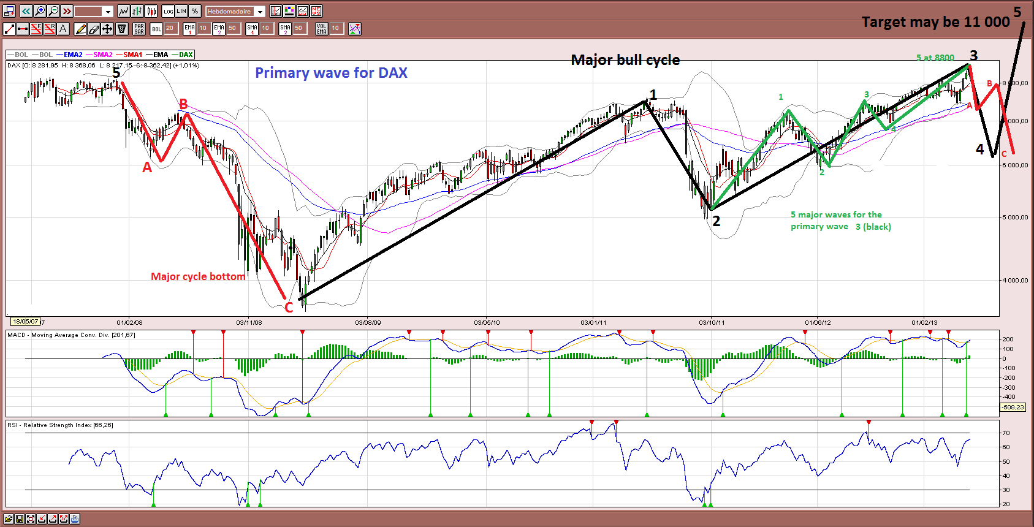
Task: Select the R retracement lines tool
Action: 50,28
